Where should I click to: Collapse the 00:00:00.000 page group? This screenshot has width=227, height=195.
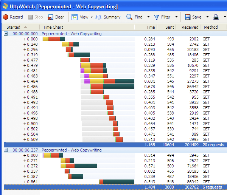[x=6, y=34]
